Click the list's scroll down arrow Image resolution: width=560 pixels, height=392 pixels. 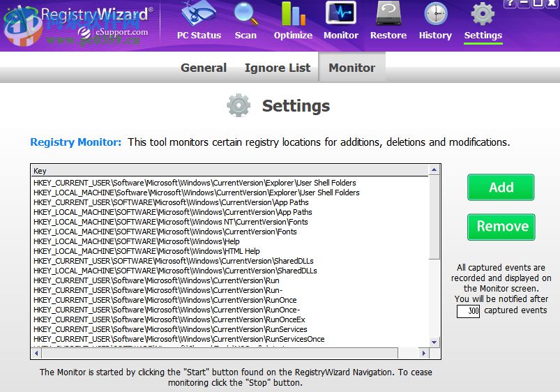point(434,342)
